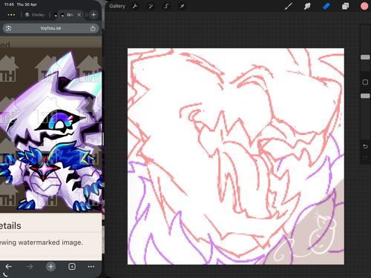Image resolution: width=371 pixels, height=278 pixels.
Task: Click the brush size slider handle
Action: (365, 57)
